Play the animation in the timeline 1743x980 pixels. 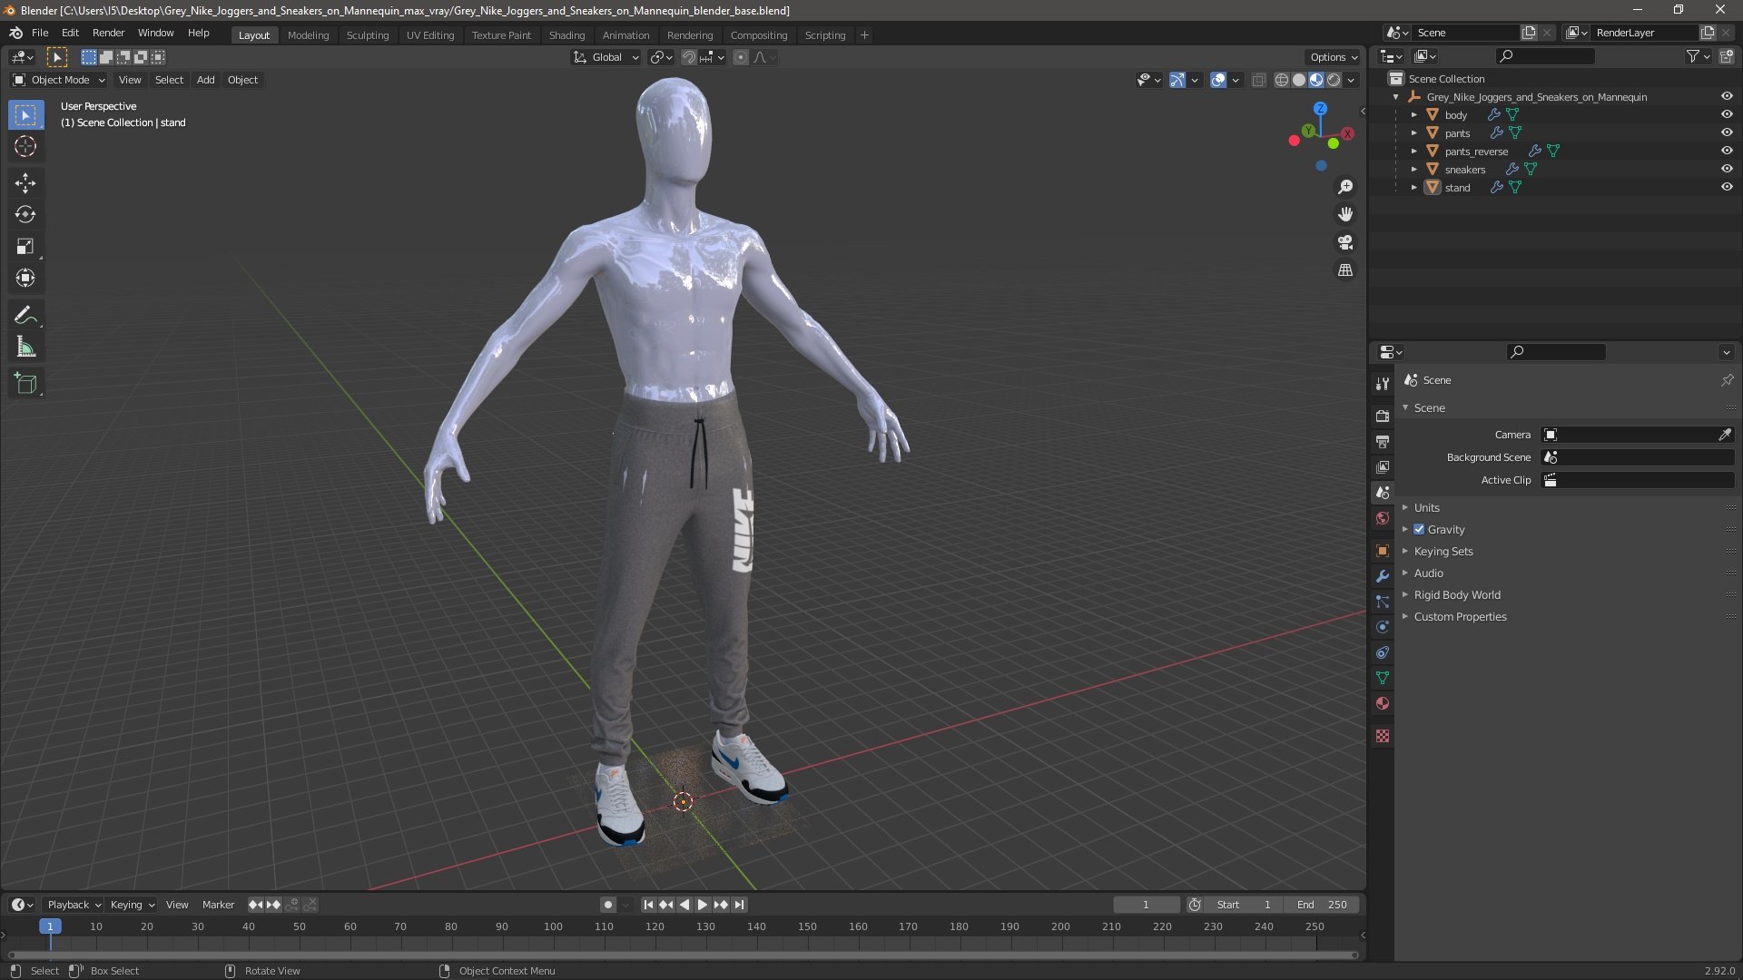[703, 906]
